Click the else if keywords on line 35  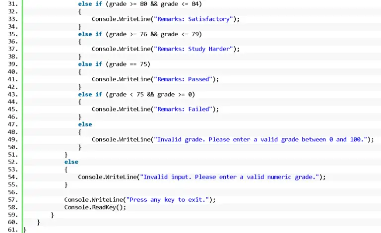pyautogui.click(x=90, y=34)
